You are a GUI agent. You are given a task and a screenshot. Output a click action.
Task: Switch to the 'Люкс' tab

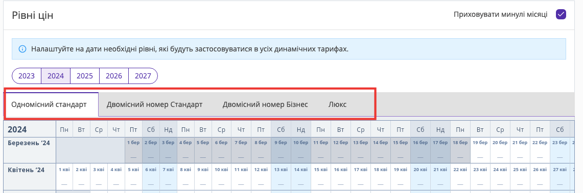337,104
